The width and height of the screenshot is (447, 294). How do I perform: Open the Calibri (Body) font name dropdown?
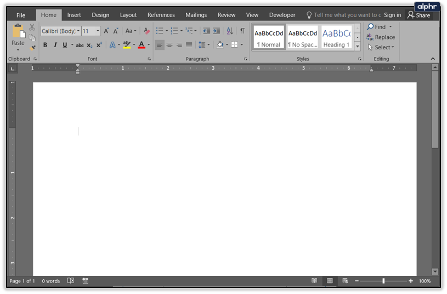click(x=78, y=31)
